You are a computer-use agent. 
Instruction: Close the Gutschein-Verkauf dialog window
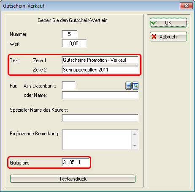(186, 6)
